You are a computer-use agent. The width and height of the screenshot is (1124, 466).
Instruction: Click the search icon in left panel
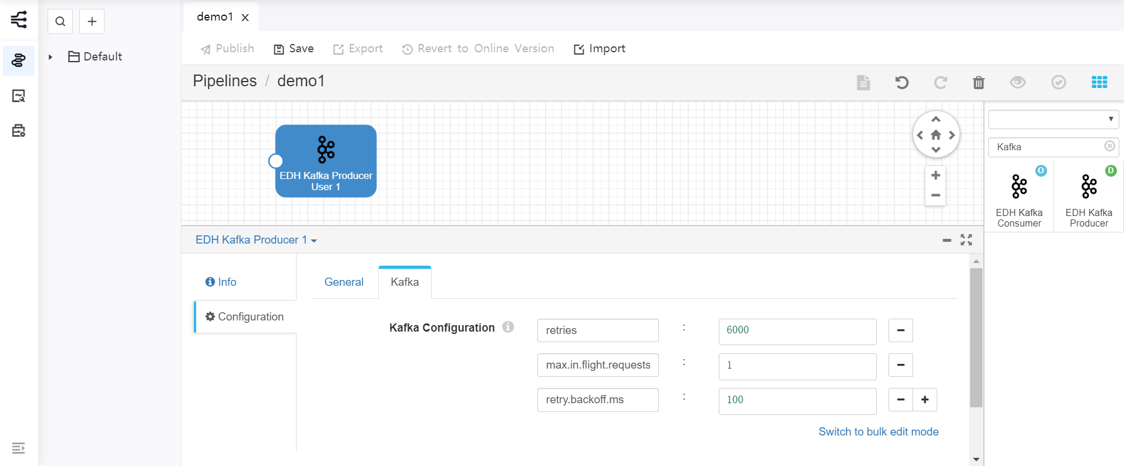pyautogui.click(x=60, y=22)
